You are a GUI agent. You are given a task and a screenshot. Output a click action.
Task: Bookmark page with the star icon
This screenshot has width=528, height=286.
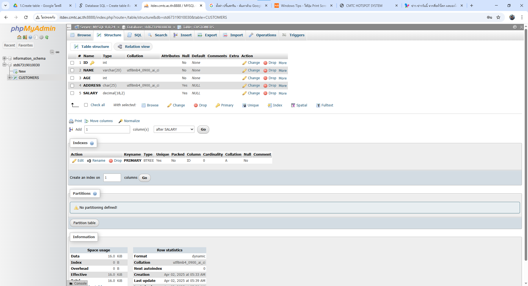[x=498, y=17]
